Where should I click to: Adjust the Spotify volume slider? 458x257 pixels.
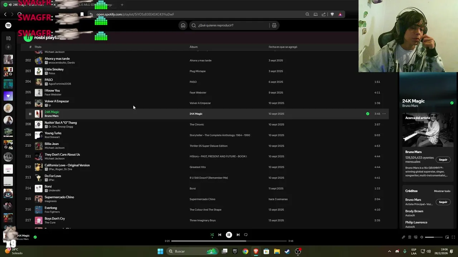[x=434, y=237]
